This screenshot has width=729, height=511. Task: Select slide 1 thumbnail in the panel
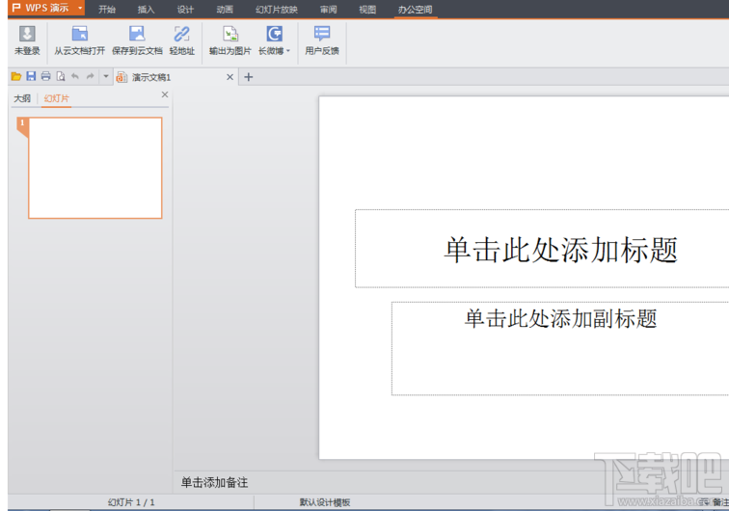click(x=95, y=168)
